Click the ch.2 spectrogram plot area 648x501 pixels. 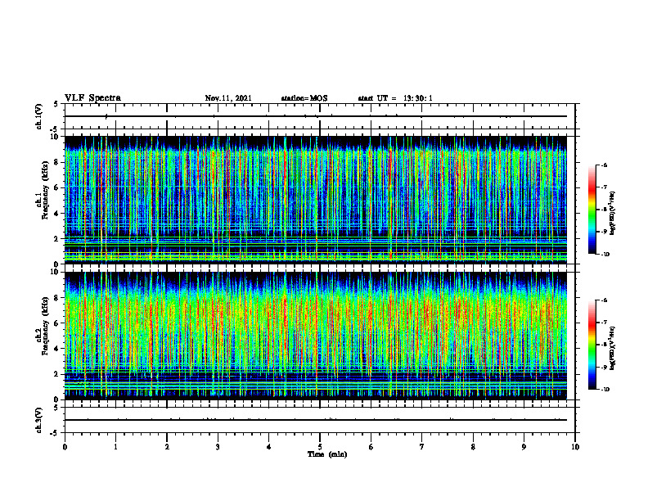tap(316, 336)
